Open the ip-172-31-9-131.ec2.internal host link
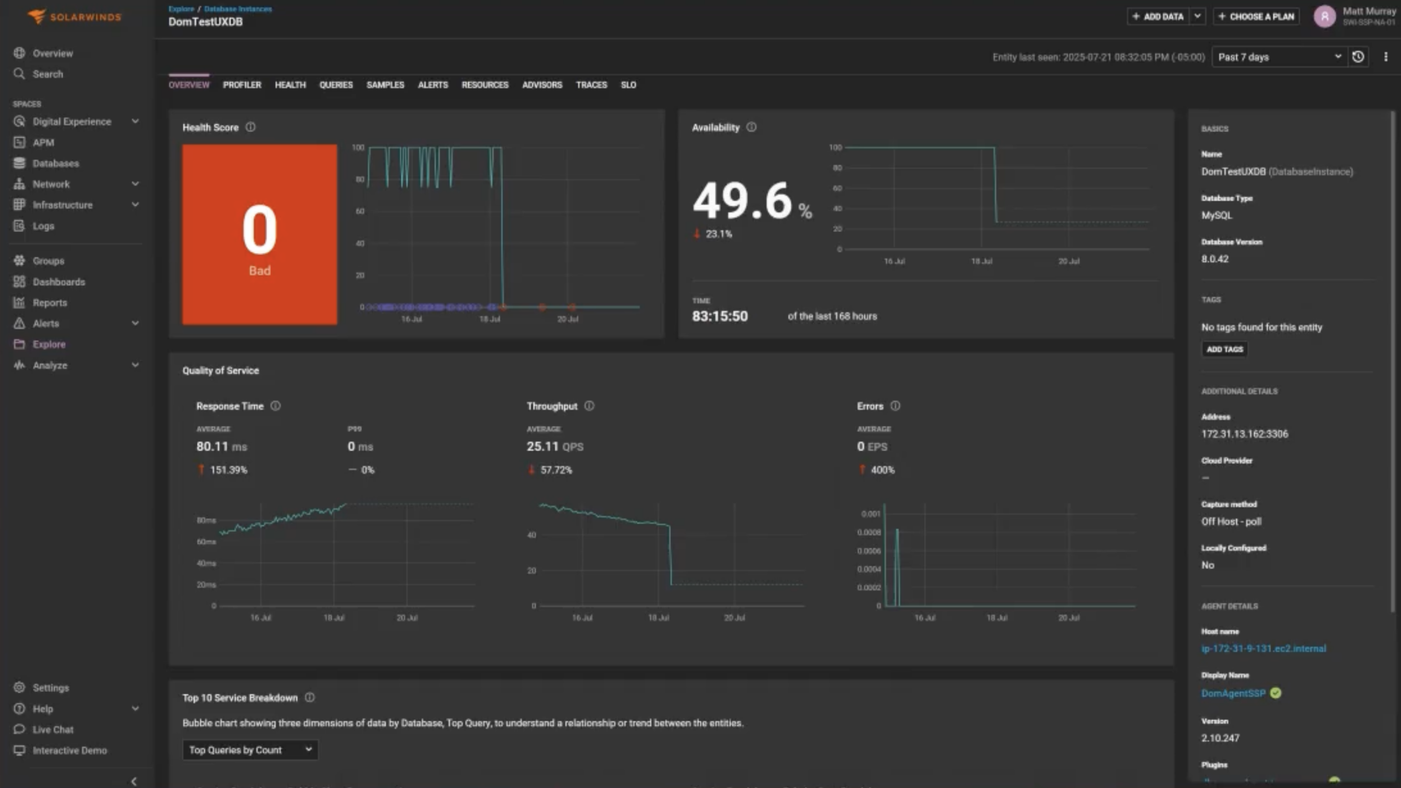 click(x=1264, y=648)
